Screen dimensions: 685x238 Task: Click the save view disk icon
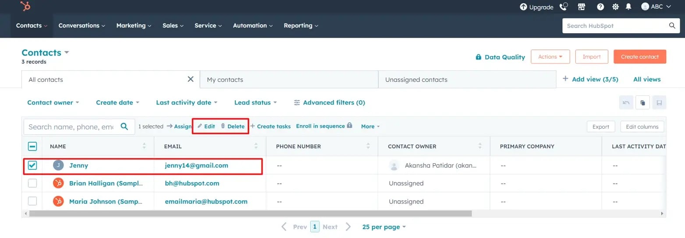659,103
